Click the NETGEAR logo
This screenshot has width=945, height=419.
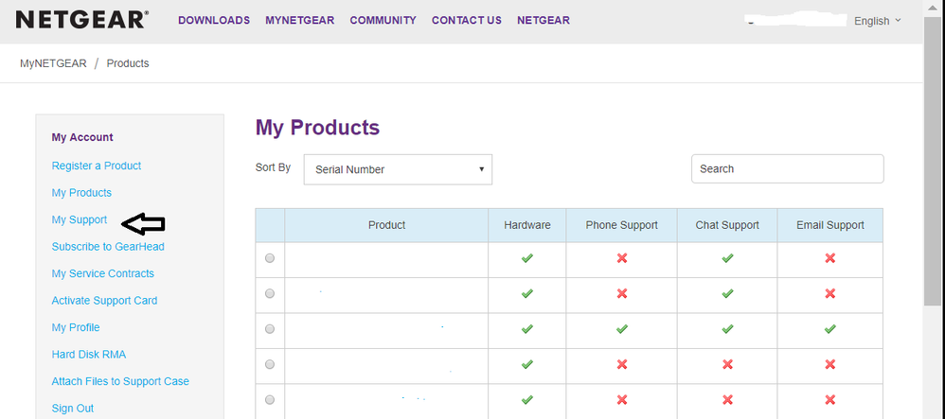(81, 20)
